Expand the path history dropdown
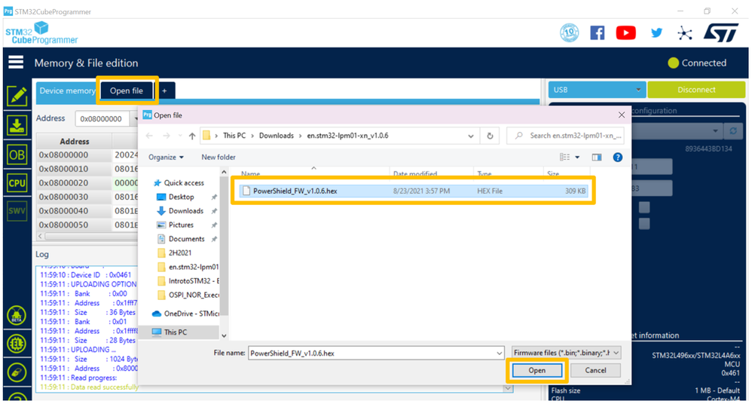This screenshot has height=404, width=752. (x=470, y=136)
